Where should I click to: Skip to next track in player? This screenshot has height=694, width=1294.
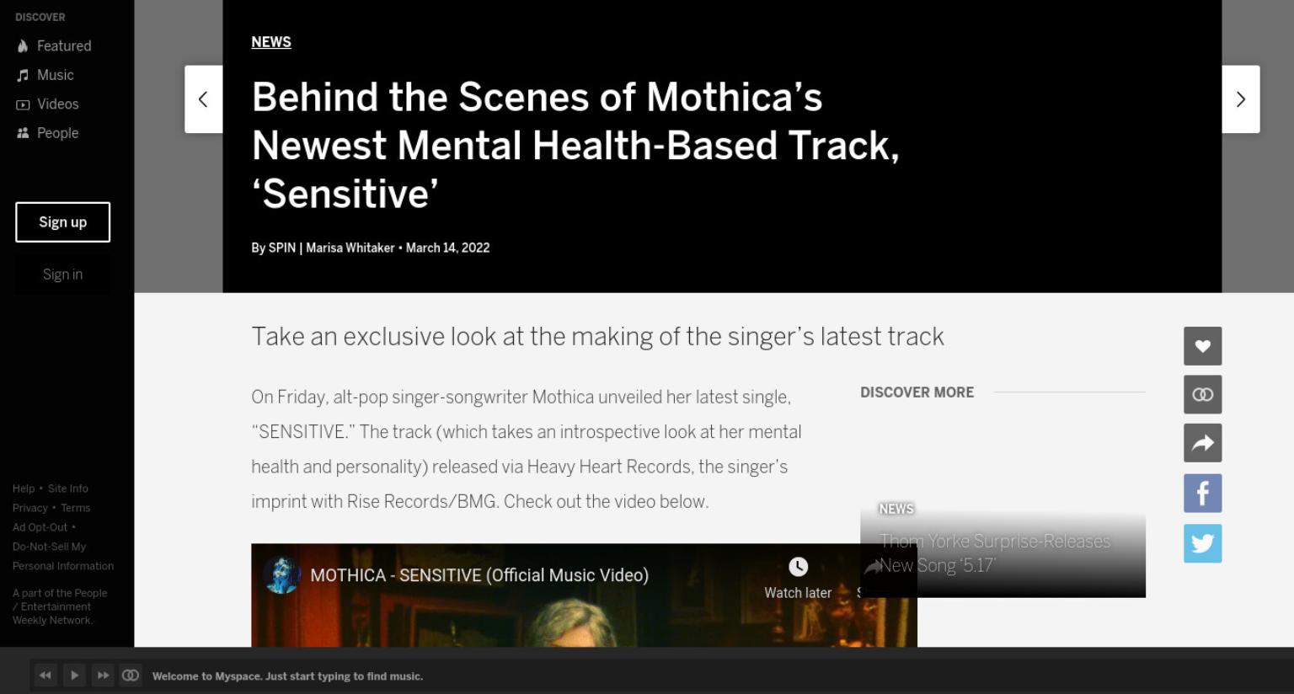tap(103, 675)
